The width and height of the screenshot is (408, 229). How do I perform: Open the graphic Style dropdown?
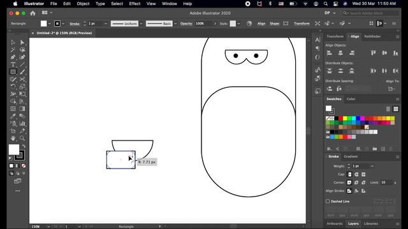[238, 24]
